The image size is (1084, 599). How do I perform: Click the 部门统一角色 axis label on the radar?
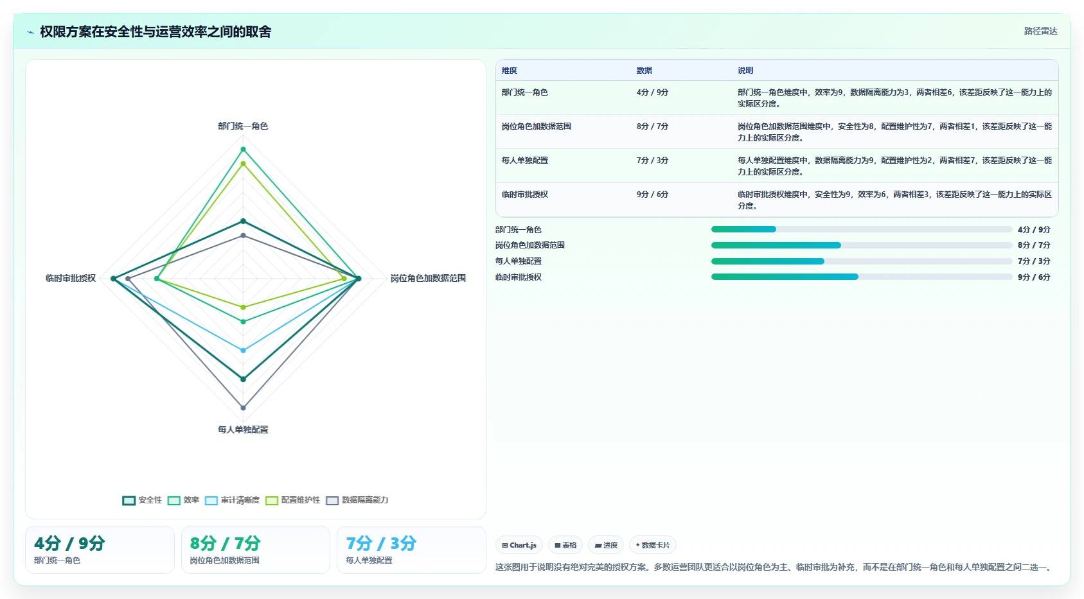point(243,126)
